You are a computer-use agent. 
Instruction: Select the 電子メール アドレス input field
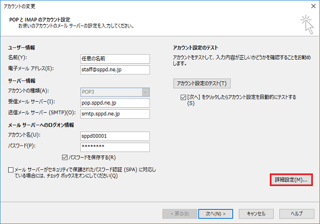click(115, 69)
